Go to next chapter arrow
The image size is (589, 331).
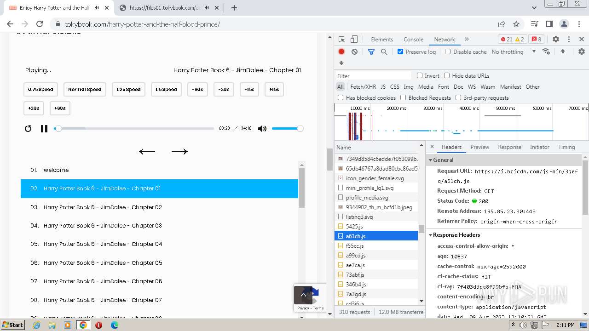(179, 151)
